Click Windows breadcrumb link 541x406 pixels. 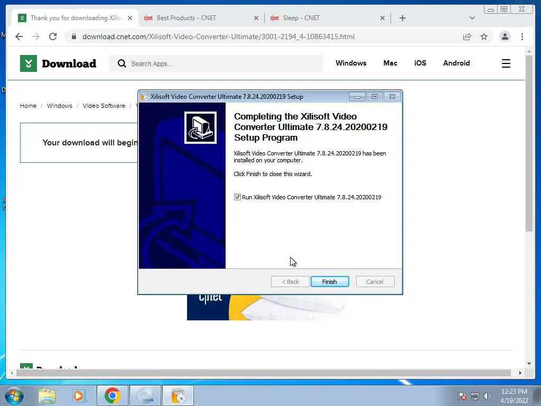[x=60, y=106]
